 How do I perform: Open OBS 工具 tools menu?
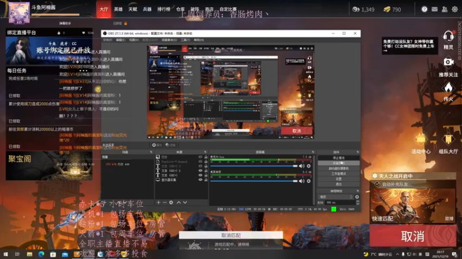pos(185,40)
